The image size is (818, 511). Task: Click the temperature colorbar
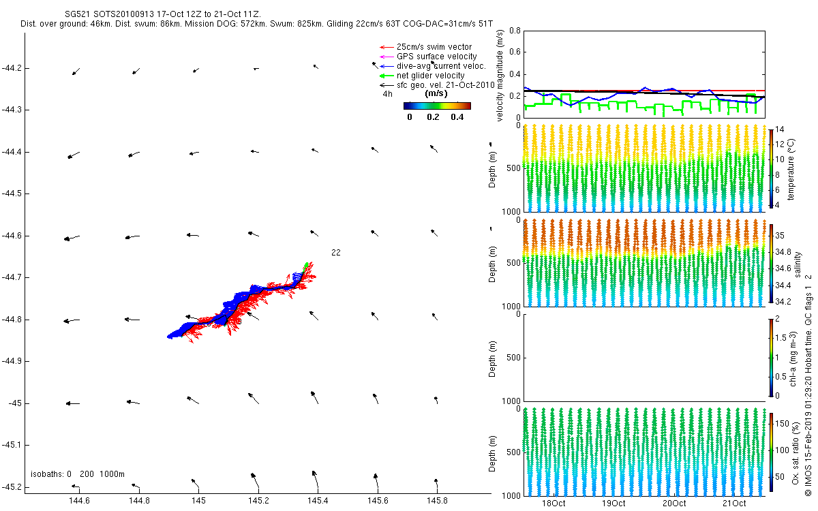[x=771, y=169]
